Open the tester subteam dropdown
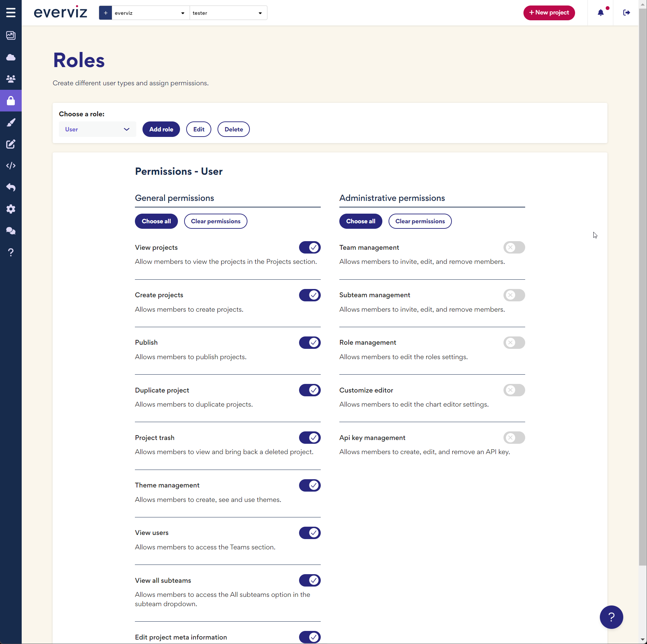This screenshot has height=644, width=647. [228, 13]
